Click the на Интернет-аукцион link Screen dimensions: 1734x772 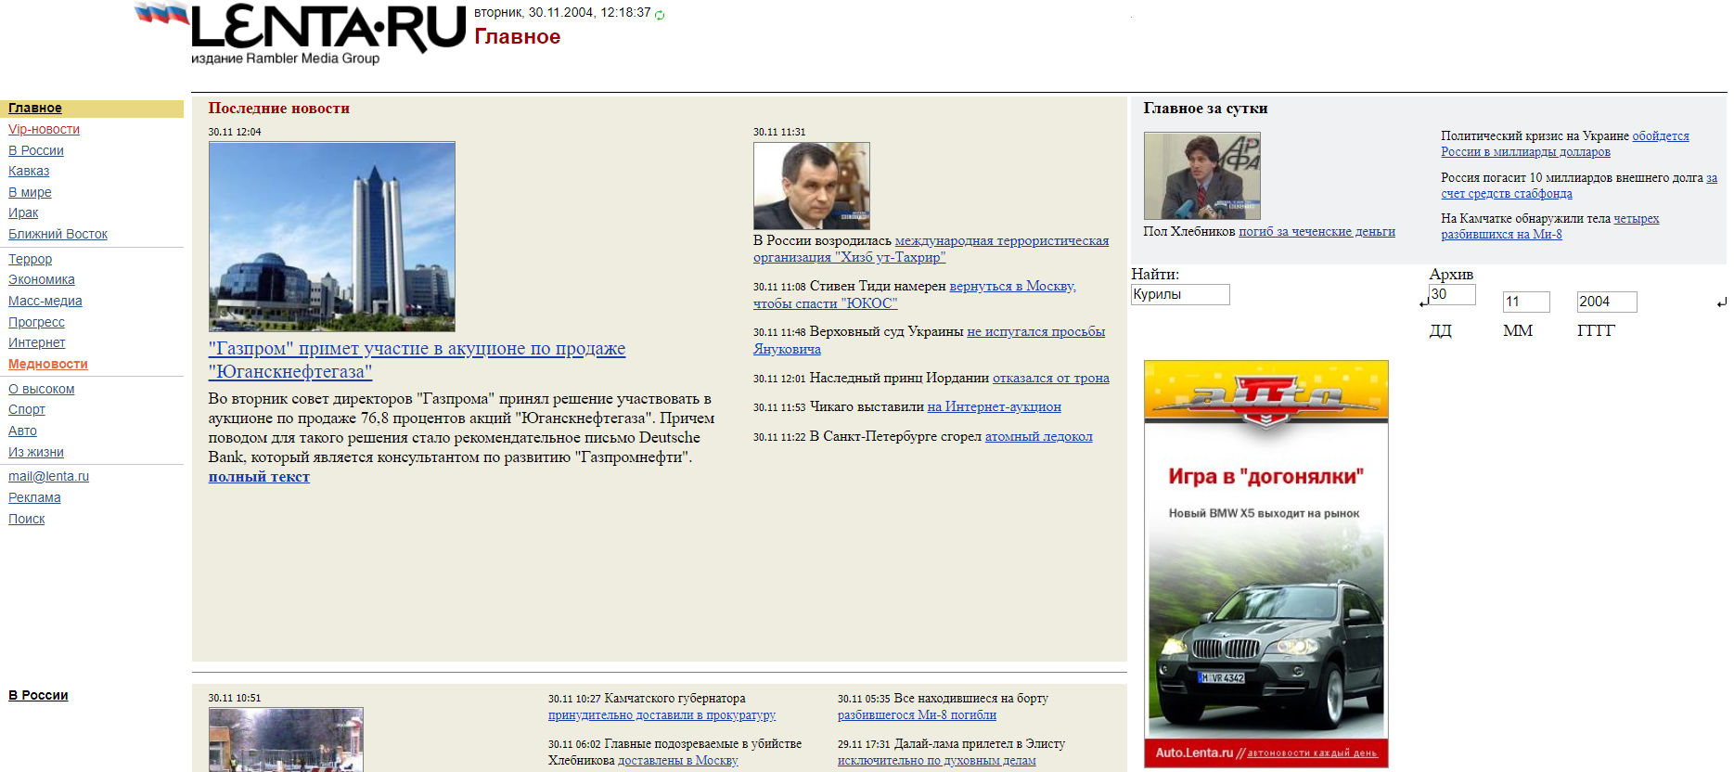[x=994, y=406]
